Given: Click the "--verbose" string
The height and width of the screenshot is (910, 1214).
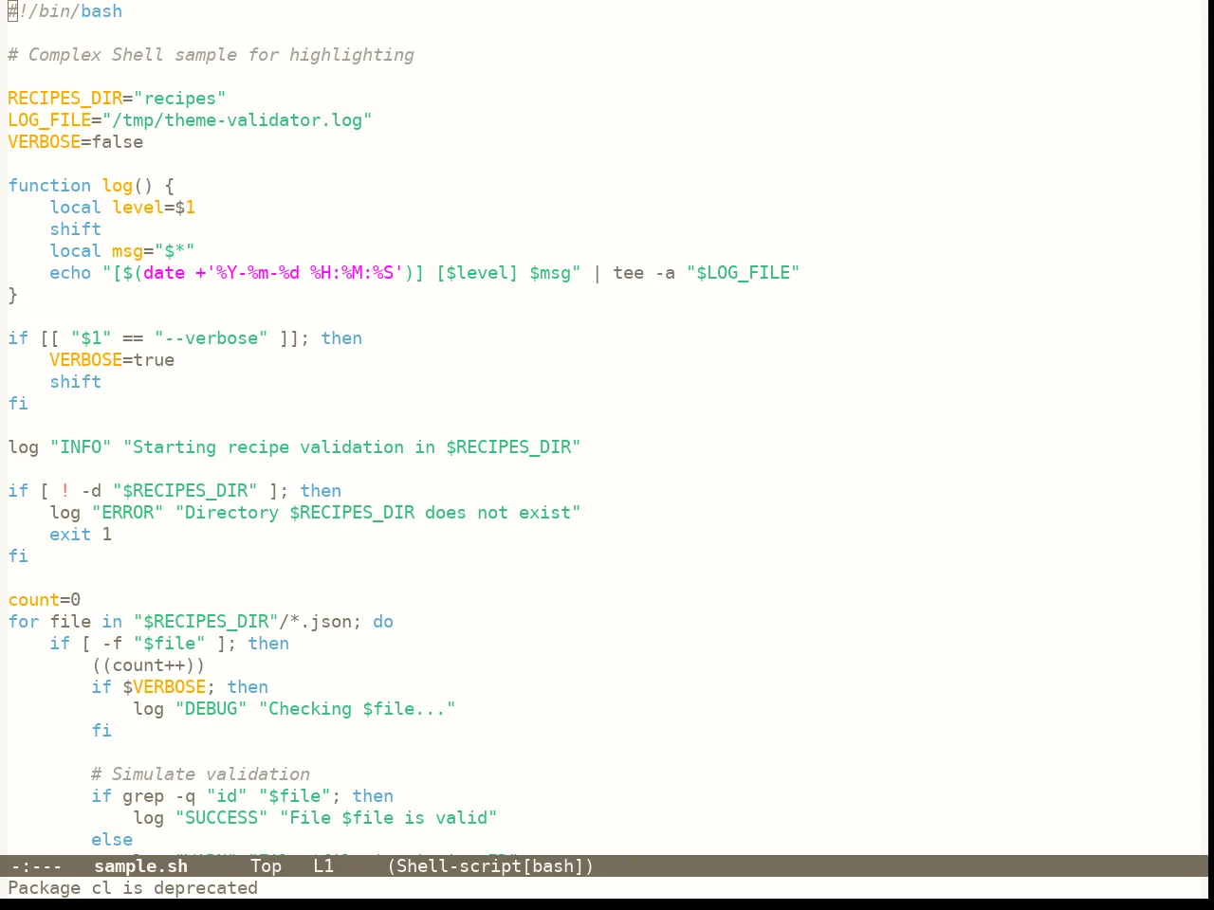Looking at the screenshot, I should pyautogui.click(x=211, y=338).
